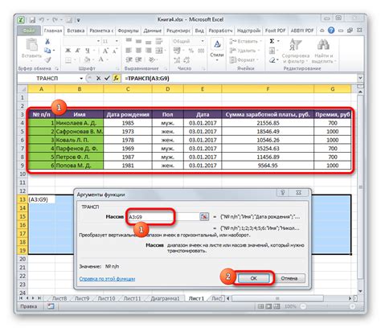Click the fx insert function icon
Screen dimensions: 381x328
tap(116, 78)
